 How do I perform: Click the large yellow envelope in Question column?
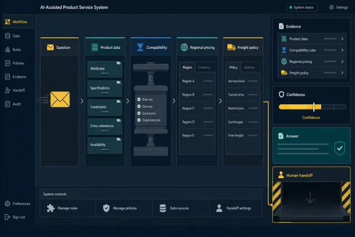(x=60, y=99)
